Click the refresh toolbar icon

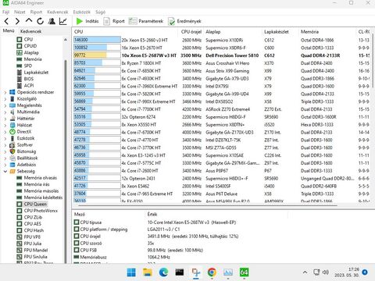click(x=40, y=21)
